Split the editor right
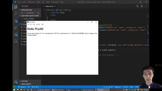Viewport: 162px width, 91px height. click(142, 6)
